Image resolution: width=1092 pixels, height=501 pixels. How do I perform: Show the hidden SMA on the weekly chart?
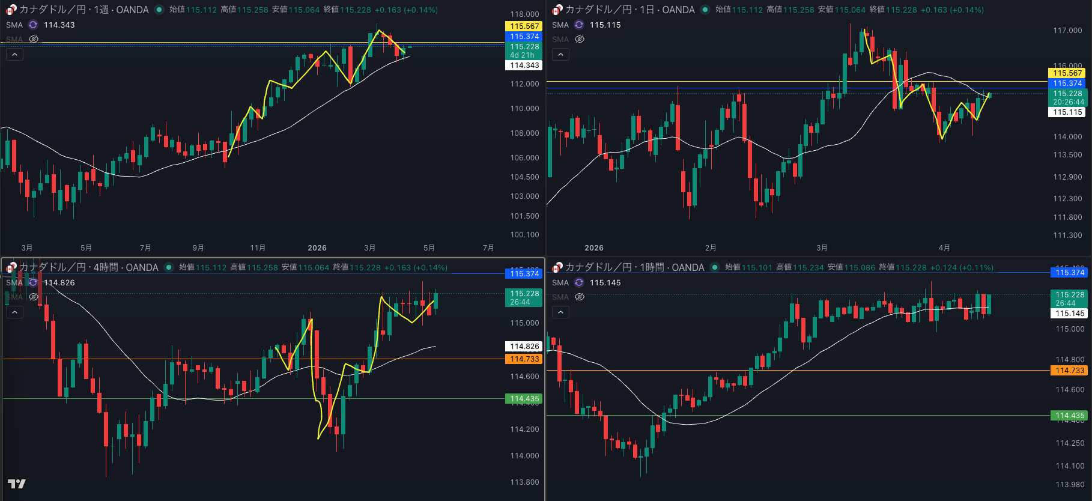tap(34, 39)
